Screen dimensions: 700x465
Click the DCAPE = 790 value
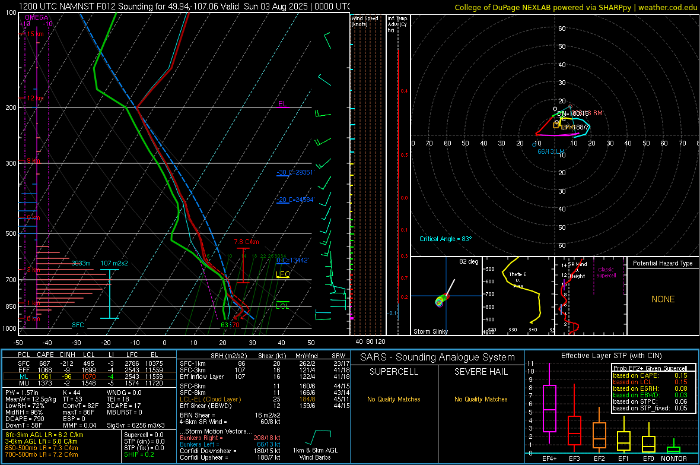pyautogui.click(x=24, y=419)
